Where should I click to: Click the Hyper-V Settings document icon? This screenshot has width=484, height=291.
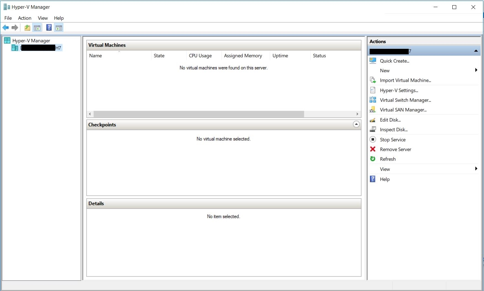tap(373, 90)
